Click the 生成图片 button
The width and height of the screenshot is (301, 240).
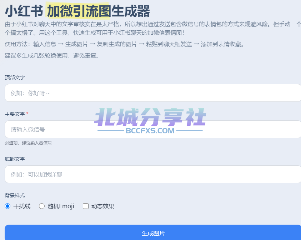153,233
